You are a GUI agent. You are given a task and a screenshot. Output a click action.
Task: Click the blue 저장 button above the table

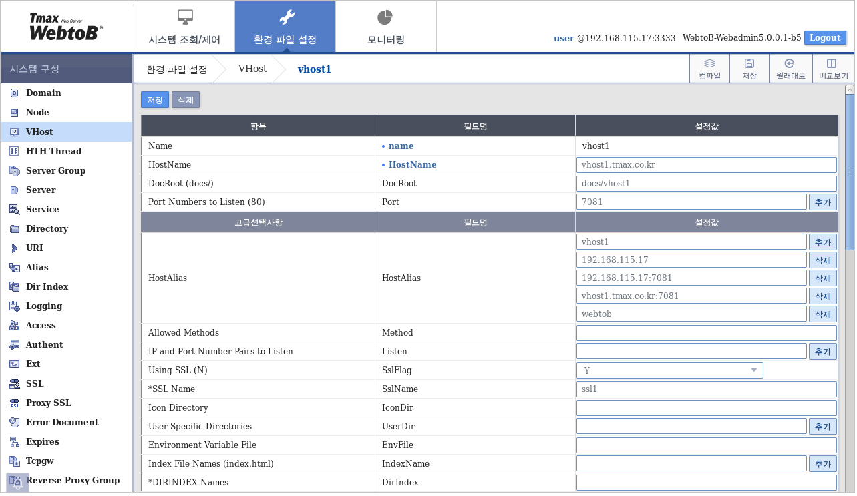[x=155, y=100]
